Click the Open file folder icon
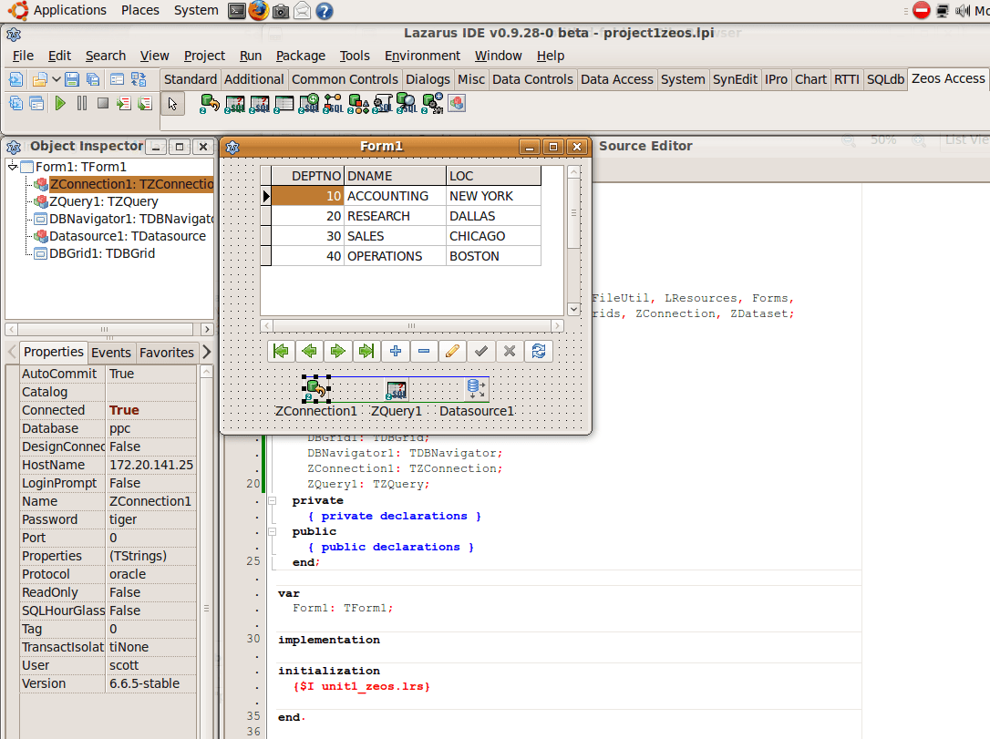 [40, 79]
